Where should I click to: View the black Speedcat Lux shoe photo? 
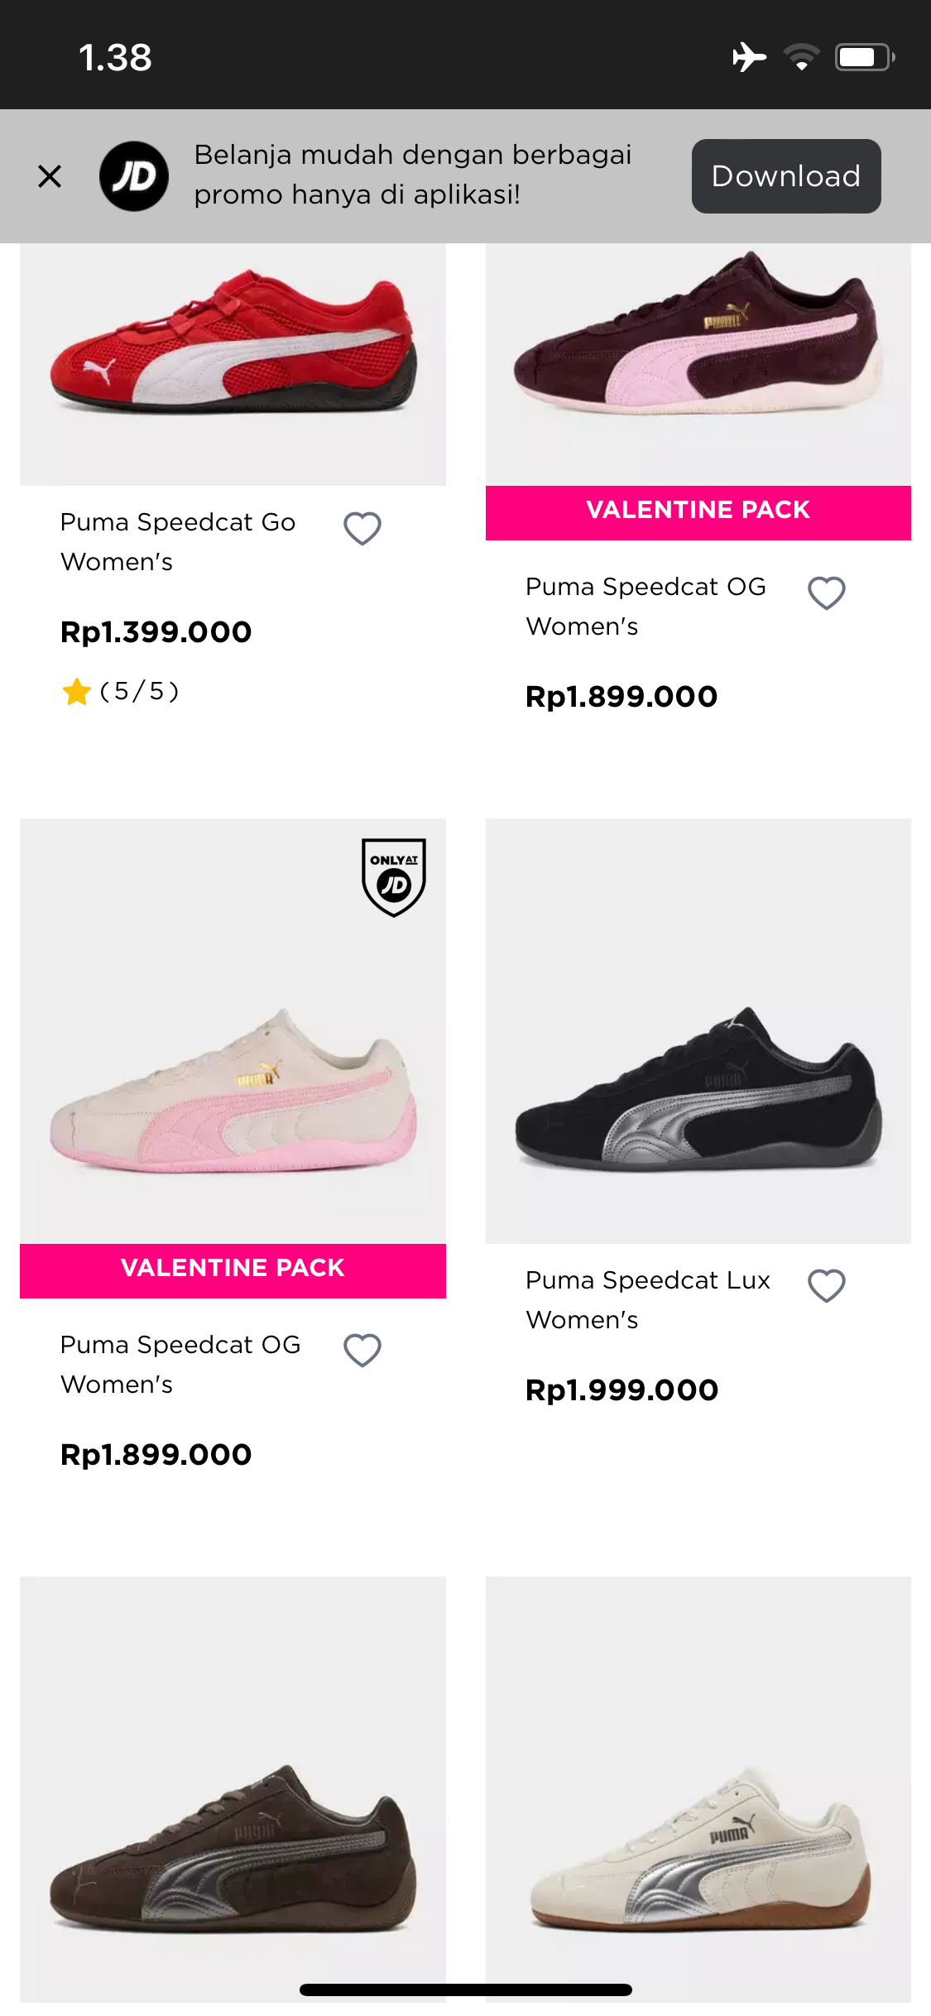pos(698,1076)
